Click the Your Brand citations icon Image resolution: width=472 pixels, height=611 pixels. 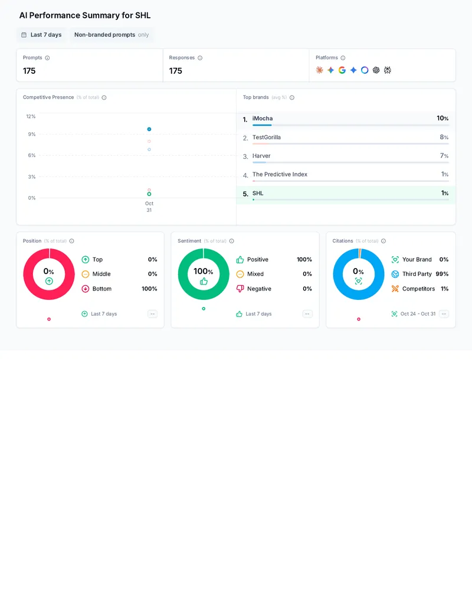[395, 260]
